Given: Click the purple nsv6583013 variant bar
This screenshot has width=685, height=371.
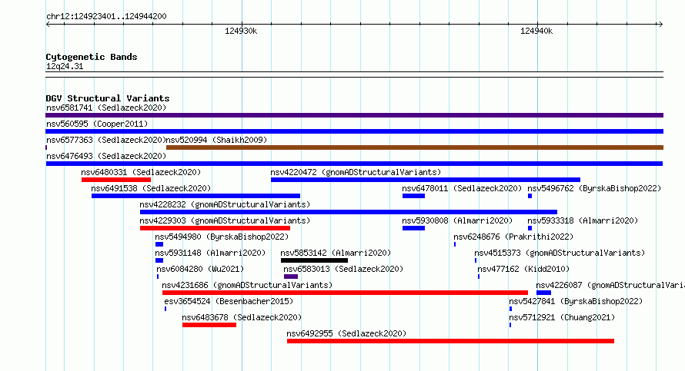Looking at the screenshot, I should [291, 277].
